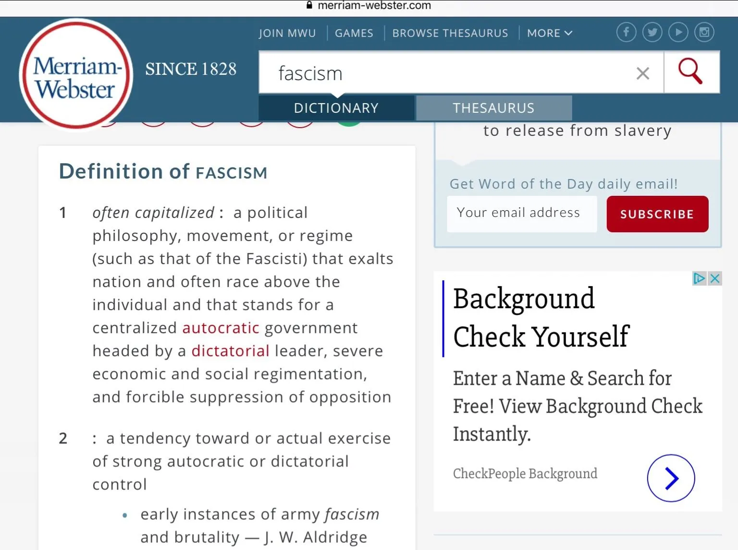Open Merriam-Webster Facebook page icon

626,32
